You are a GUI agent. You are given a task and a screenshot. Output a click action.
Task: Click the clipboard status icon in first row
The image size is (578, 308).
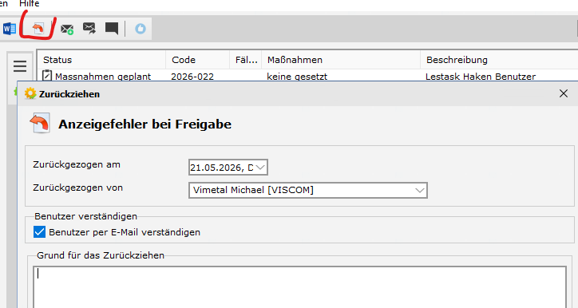pos(47,75)
